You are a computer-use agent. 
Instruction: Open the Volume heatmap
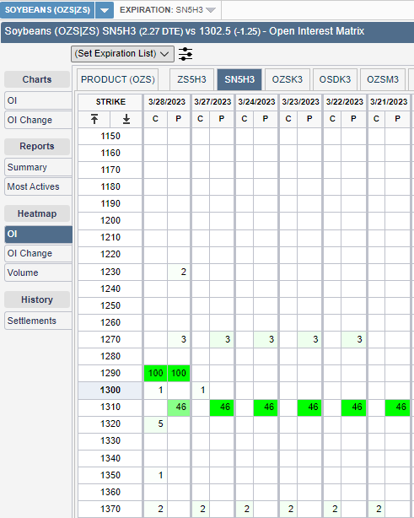[x=38, y=272]
